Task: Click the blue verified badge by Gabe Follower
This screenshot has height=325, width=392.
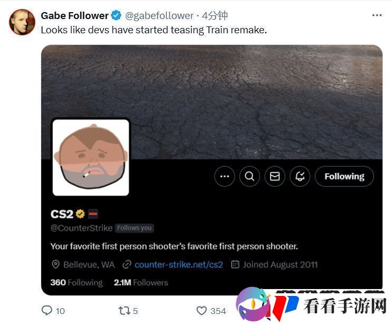Action: [116, 15]
